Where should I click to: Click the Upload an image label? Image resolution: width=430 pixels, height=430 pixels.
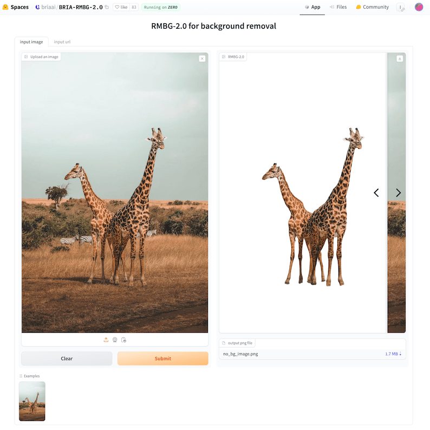click(x=41, y=57)
